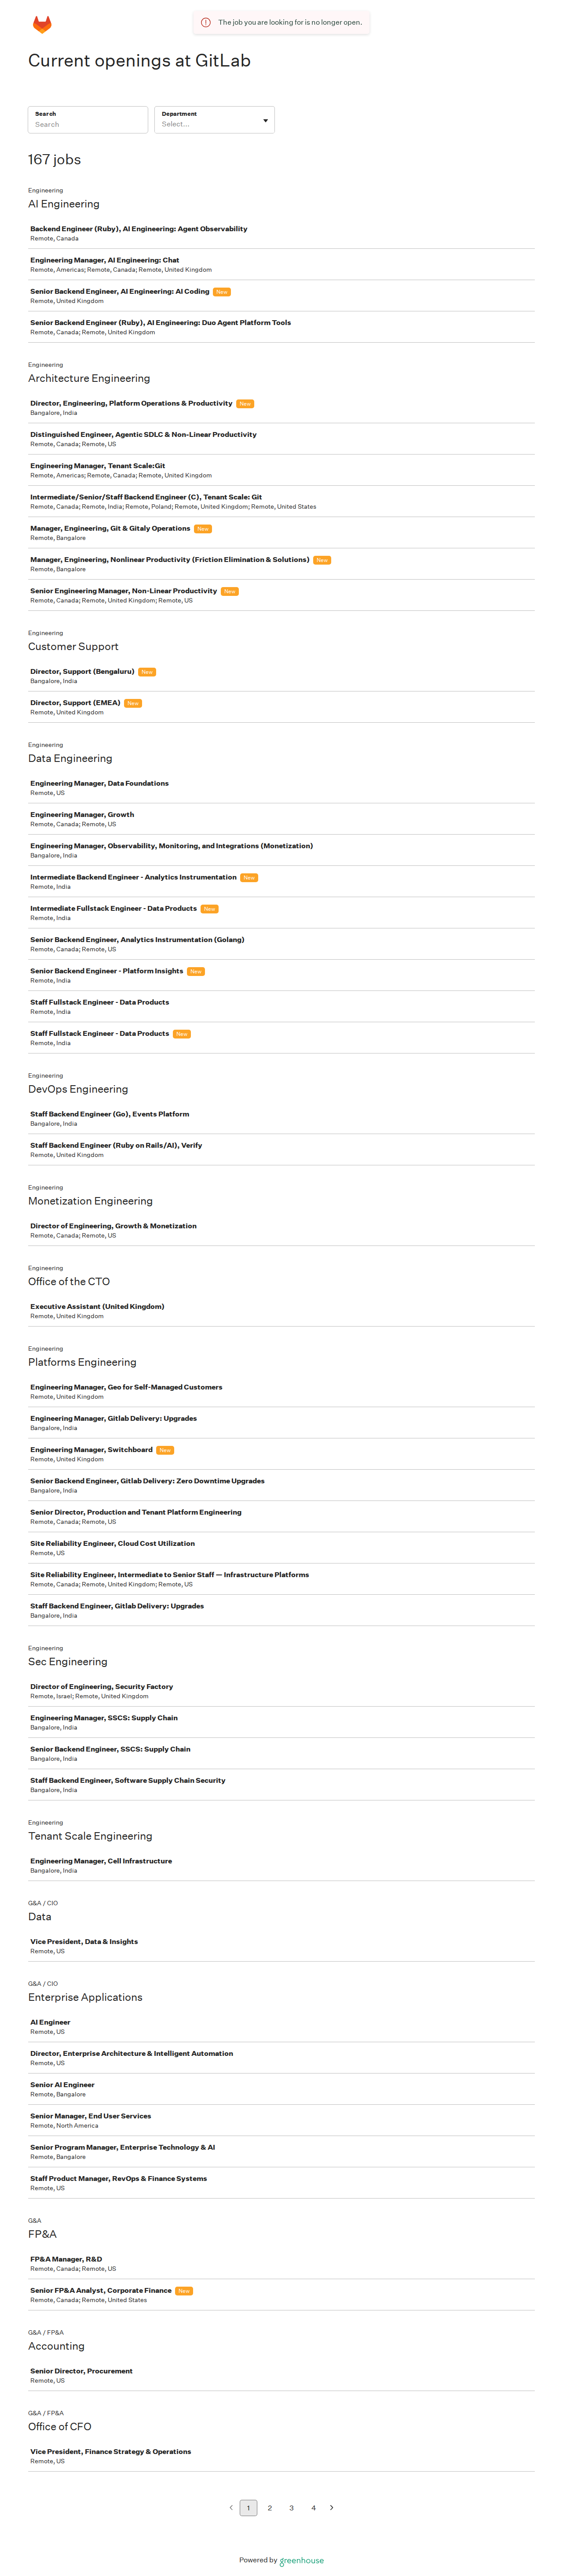563x2576 pixels.
Task: Click the red alert icon in notification
Action: click(206, 22)
